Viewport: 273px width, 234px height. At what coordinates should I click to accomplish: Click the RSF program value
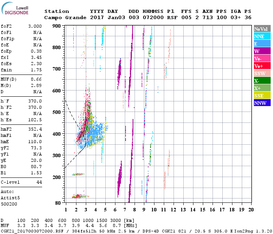pyautogui.click(x=172, y=18)
